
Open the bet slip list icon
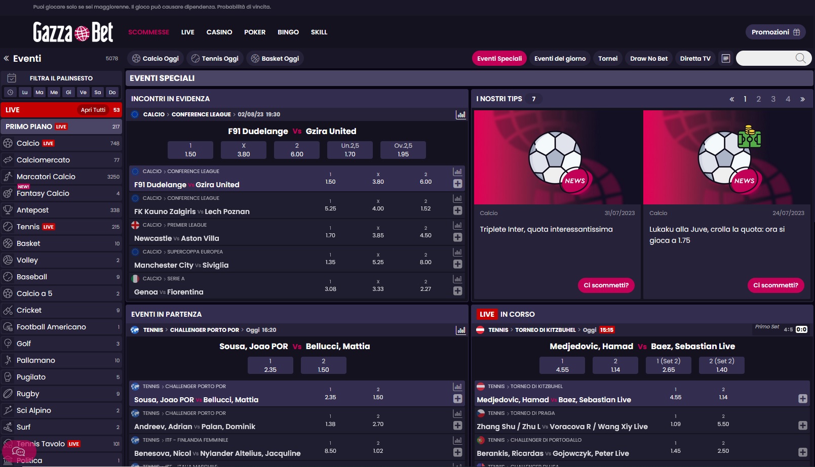click(x=725, y=58)
